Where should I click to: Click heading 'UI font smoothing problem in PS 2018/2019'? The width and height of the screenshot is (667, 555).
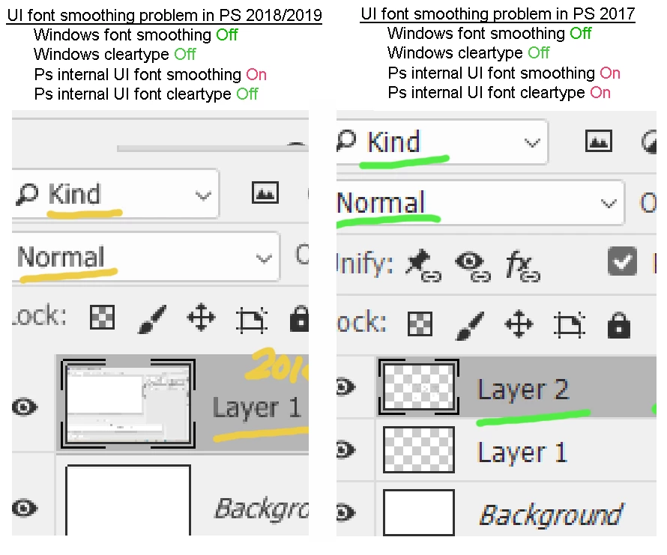click(x=164, y=15)
